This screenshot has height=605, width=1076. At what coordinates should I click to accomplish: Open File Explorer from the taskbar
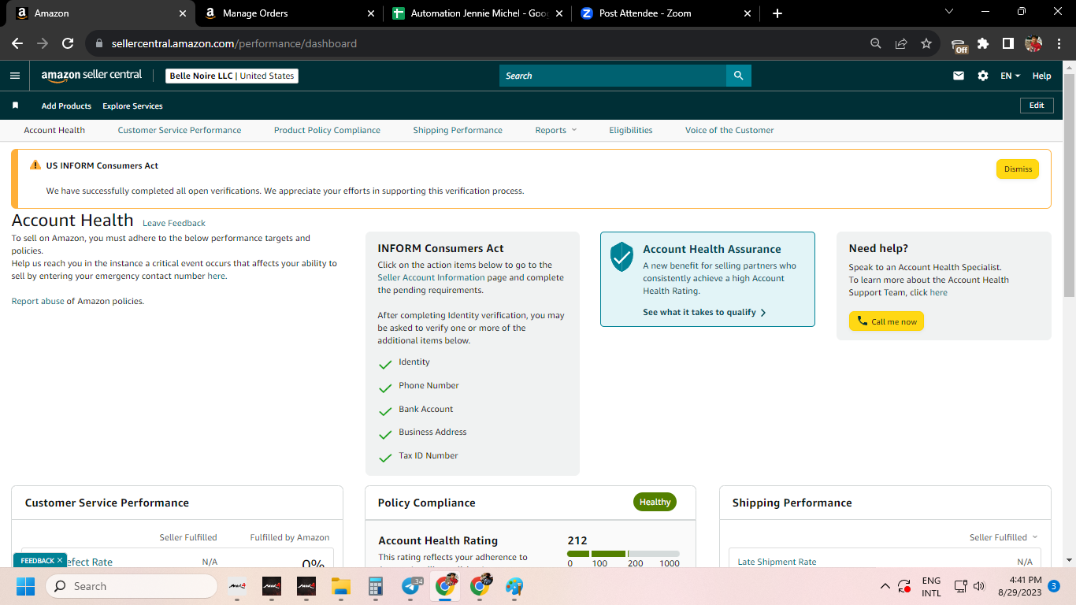click(x=340, y=586)
